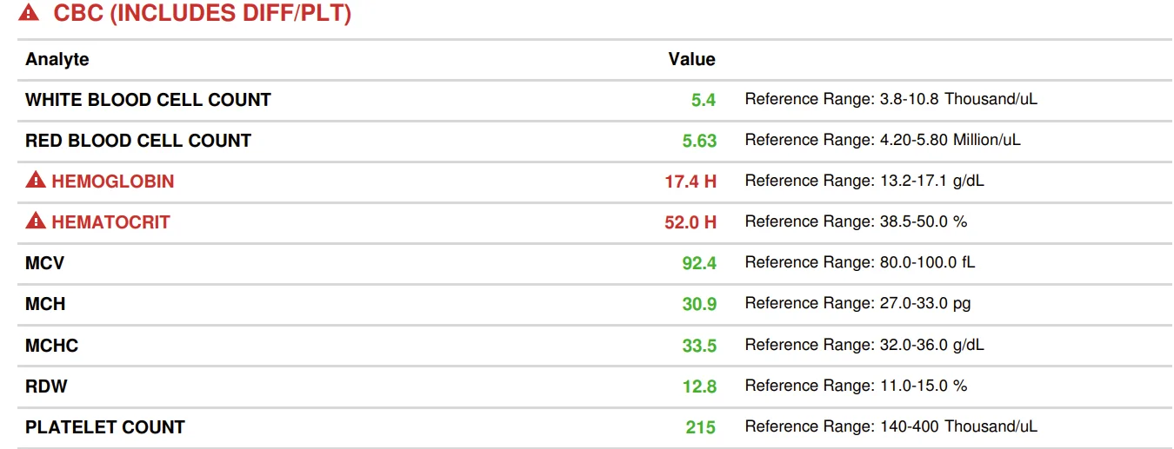Select the CBC (INCLUDES DIFF/PLT) heading
This screenshot has width=1174, height=449.
pyautogui.click(x=203, y=13)
